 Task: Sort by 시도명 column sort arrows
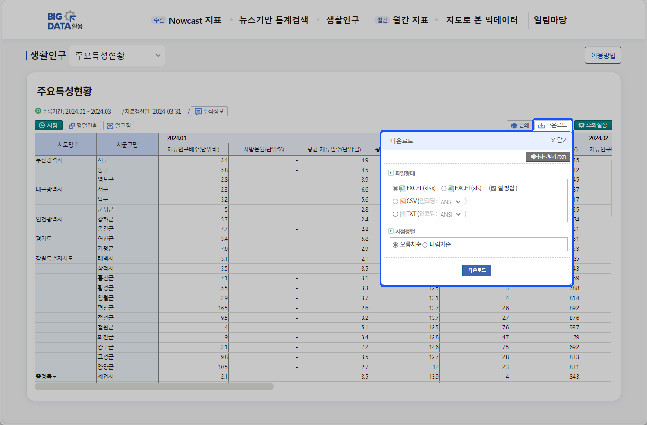coord(77,144)
